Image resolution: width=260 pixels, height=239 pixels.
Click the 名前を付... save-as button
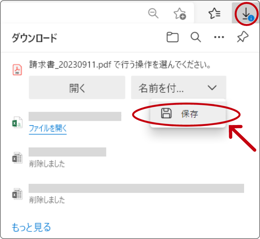click(178, 87)
